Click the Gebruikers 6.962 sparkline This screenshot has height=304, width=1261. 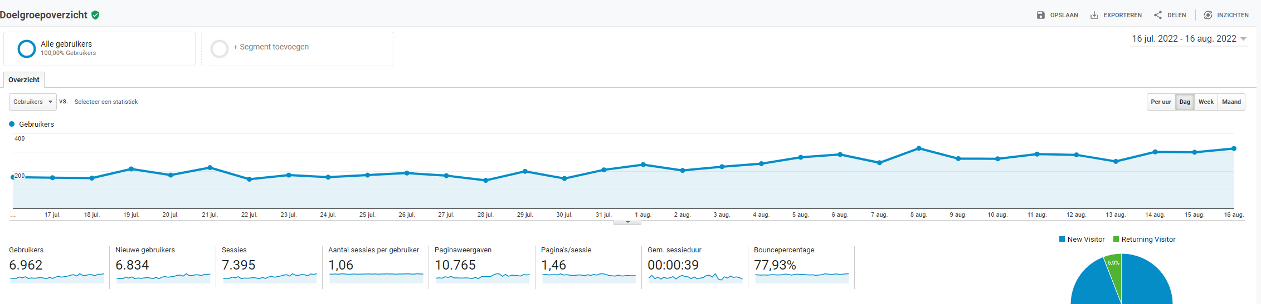57,278
